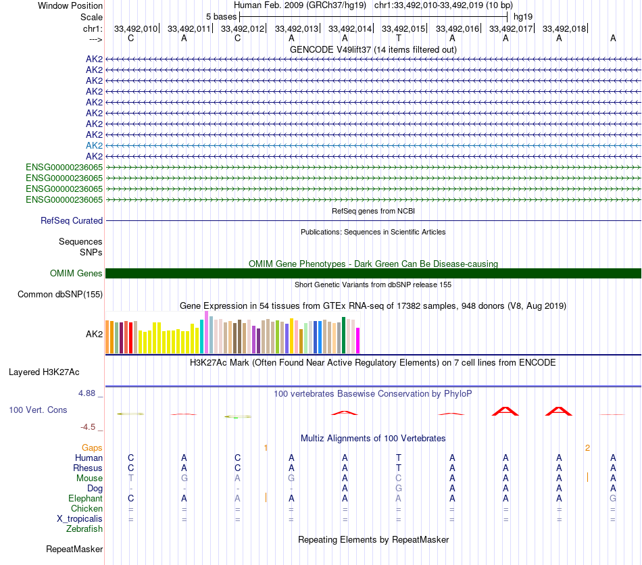
Task: Click the Mouse row base C
Action: [399, 478]
